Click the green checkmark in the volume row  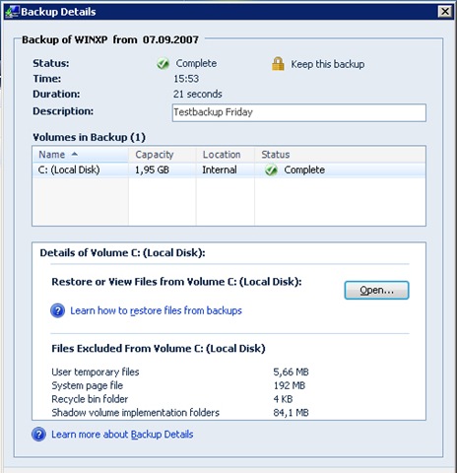coord(271,169)
